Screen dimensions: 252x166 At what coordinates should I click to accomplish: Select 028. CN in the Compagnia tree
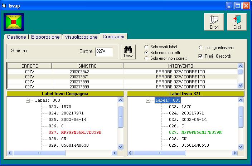click(x=57, y=139)
